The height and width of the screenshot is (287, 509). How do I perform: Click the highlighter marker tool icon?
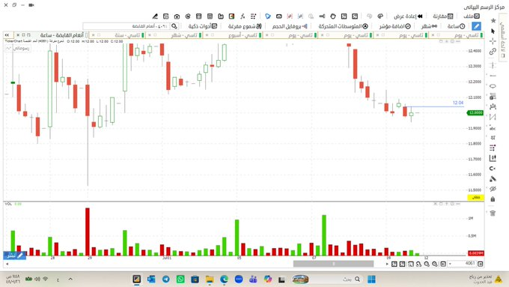point(493,179)
